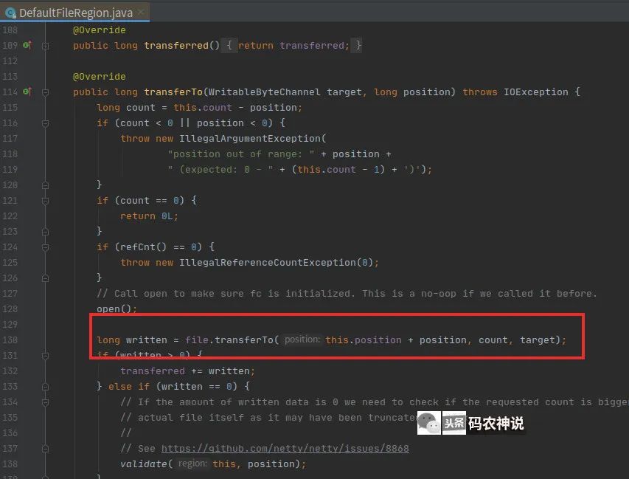
Task: Click the 'If the amount of written data' comment
Action: pos(375,402)
